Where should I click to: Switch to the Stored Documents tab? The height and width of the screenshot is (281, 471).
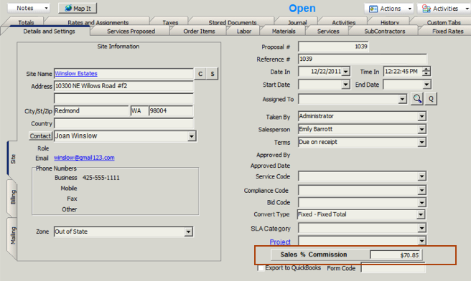pyautogui.click(x=233, y=22)
